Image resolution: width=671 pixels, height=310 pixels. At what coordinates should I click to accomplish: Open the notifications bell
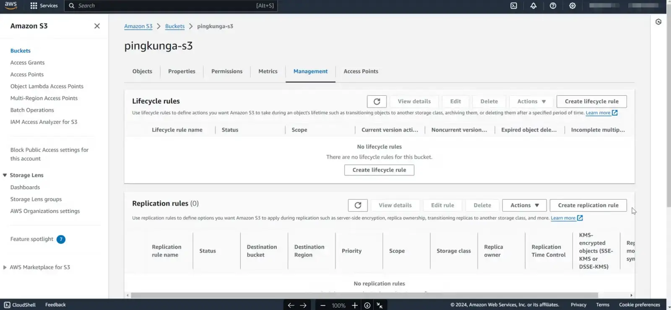click(x=533, y=5)
